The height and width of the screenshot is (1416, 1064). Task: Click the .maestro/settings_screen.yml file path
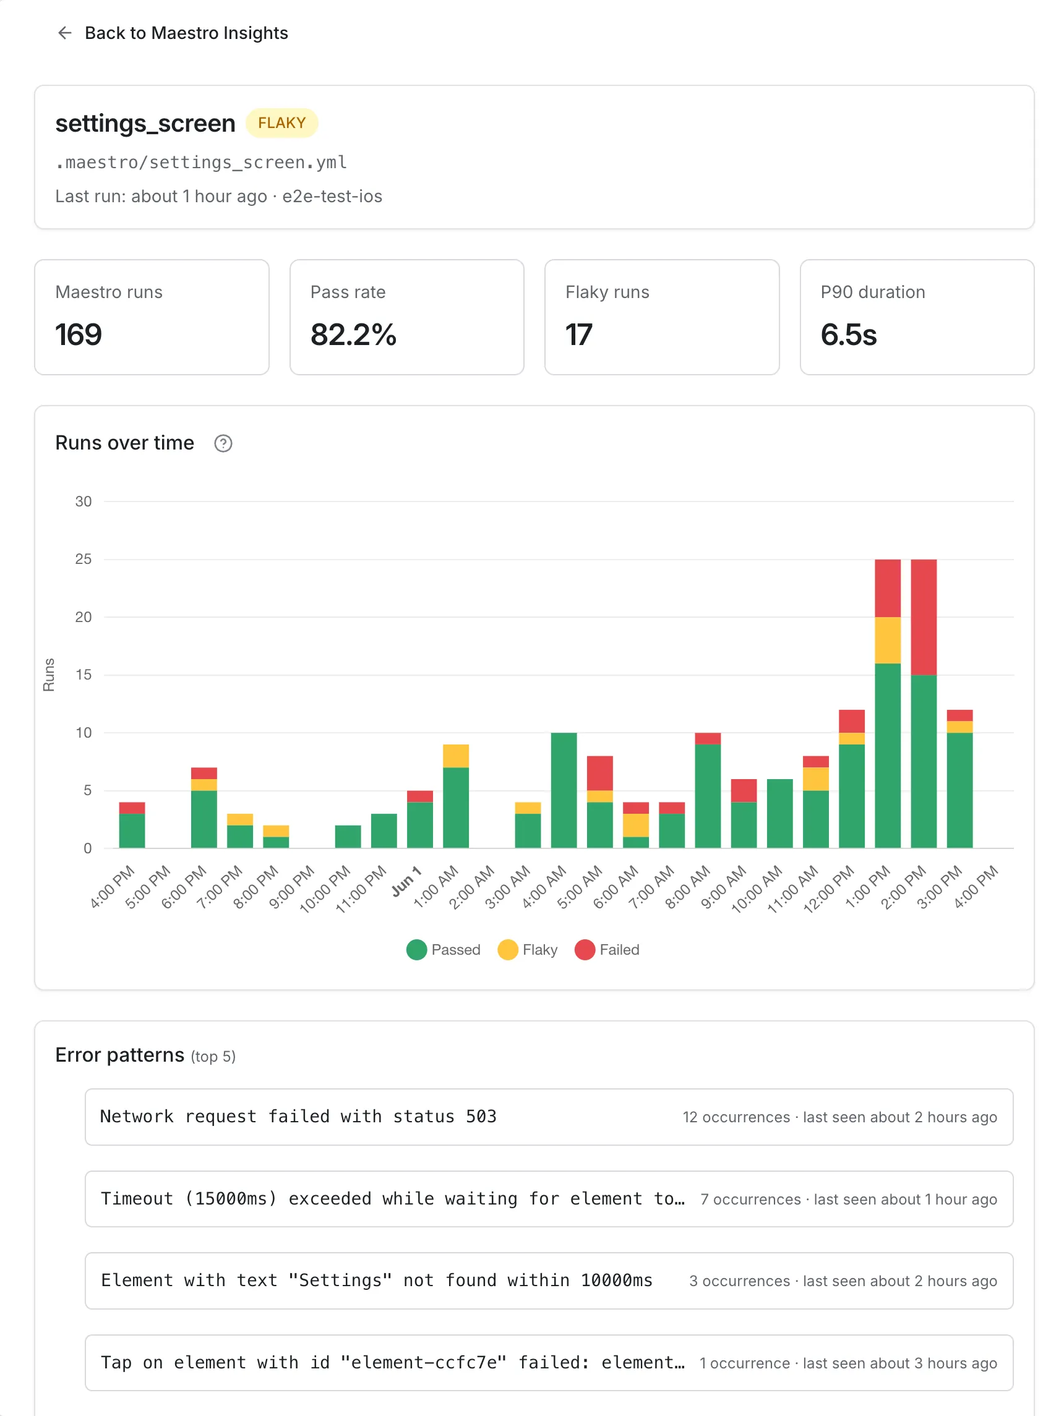[x=201, y=163]
